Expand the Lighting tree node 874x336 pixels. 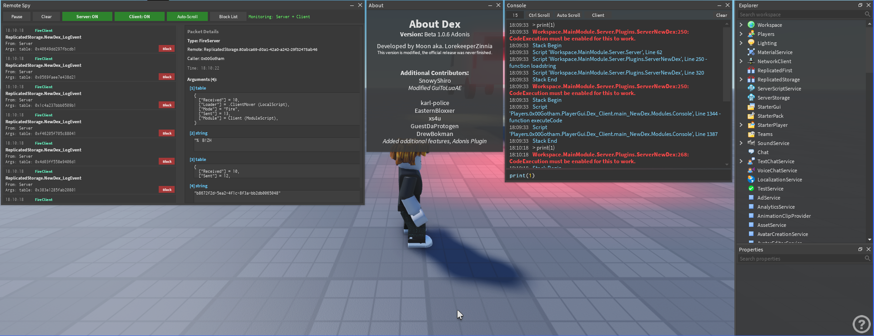coord(741,43)
